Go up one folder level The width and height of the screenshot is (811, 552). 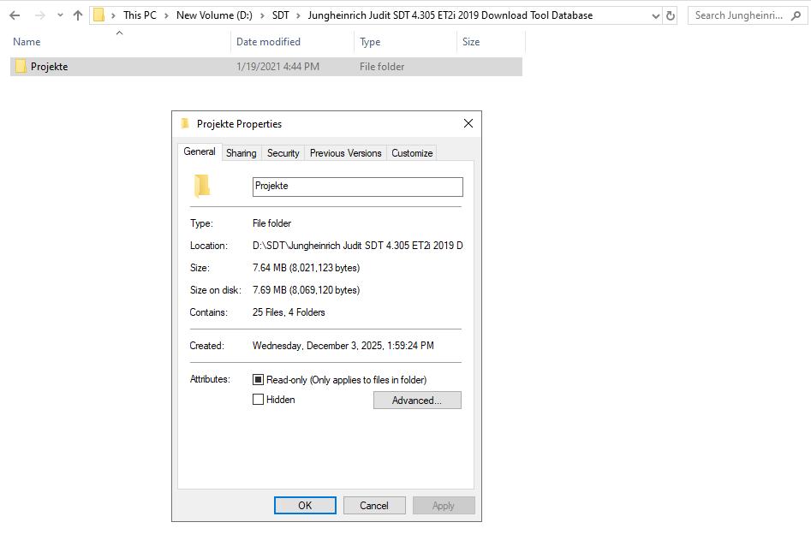coord(78,15)
